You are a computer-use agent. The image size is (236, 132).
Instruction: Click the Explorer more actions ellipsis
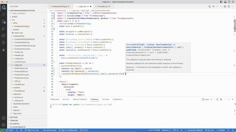coord(44,7)
